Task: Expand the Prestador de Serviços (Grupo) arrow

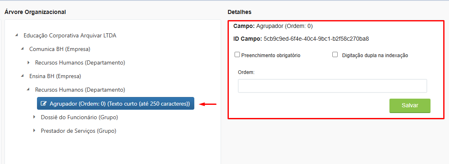Action: coord(34,130)
